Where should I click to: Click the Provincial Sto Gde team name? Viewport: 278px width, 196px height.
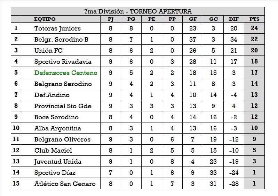63,106
